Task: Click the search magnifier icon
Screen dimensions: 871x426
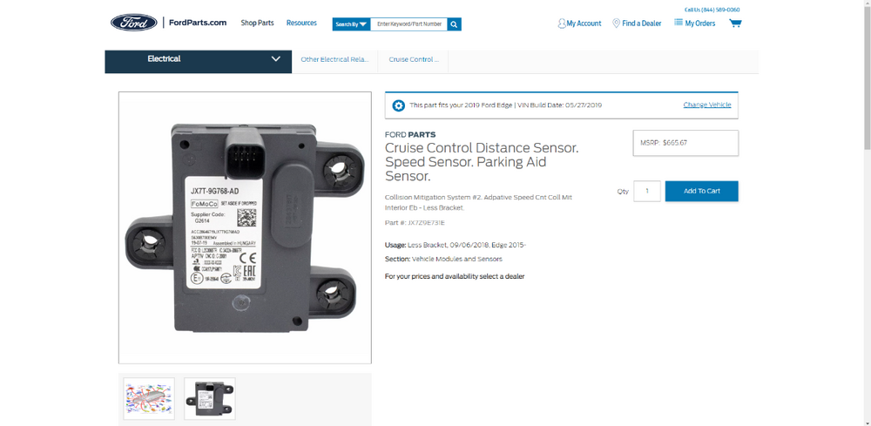Action: (x=455, y=24)
